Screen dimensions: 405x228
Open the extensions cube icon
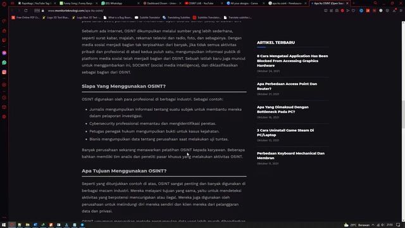pyautogui.click(x=387, y=11)
